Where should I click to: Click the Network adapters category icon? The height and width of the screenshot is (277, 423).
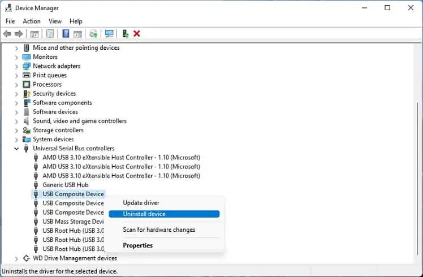pos(27,66)
